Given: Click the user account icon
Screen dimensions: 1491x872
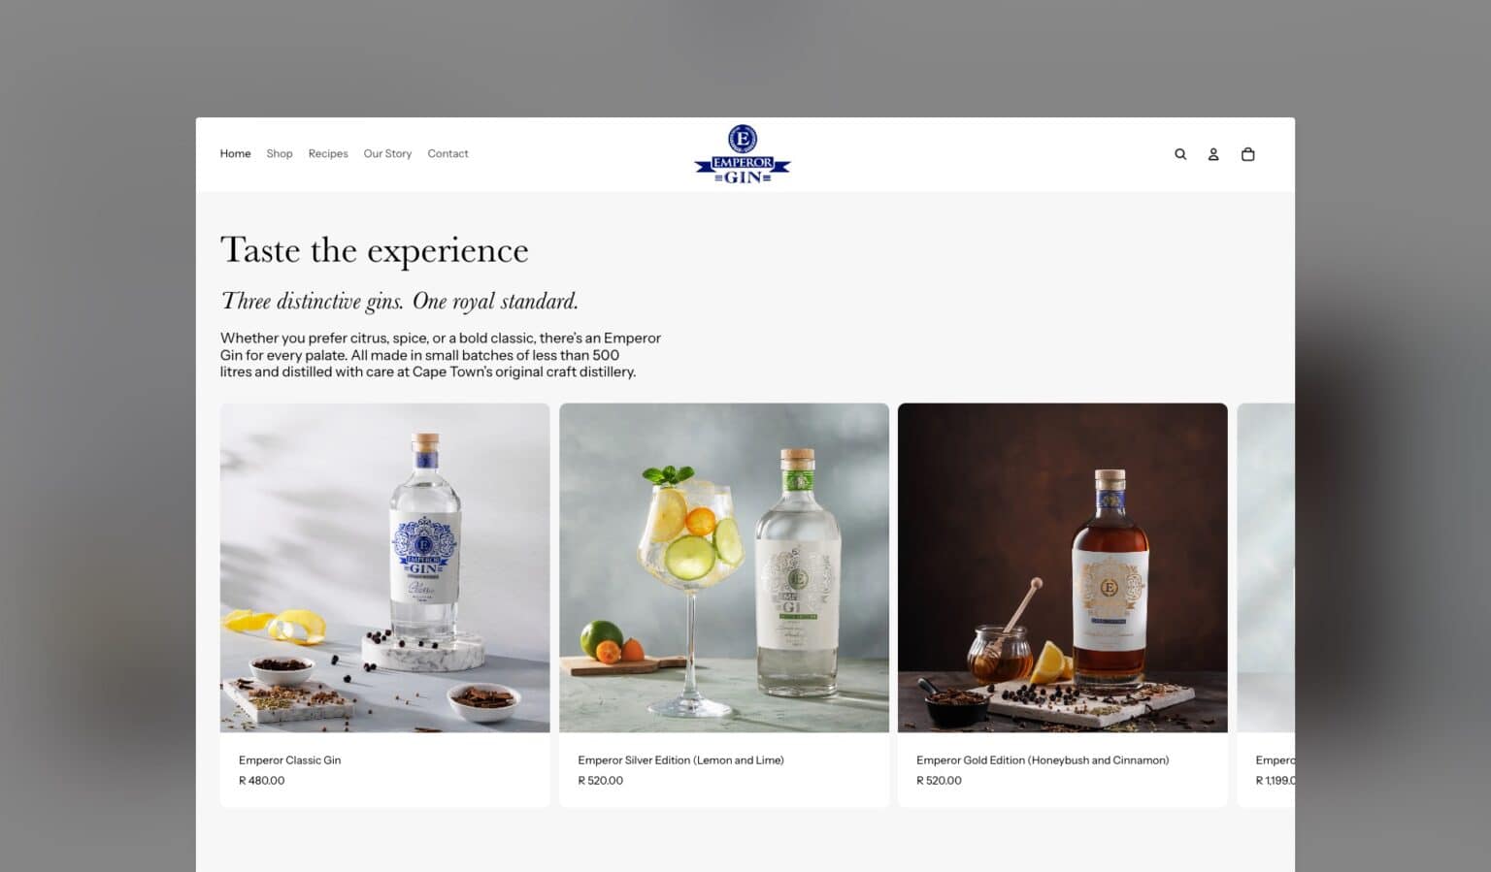Looking at the screenshot, I should tap(1213, 154).
